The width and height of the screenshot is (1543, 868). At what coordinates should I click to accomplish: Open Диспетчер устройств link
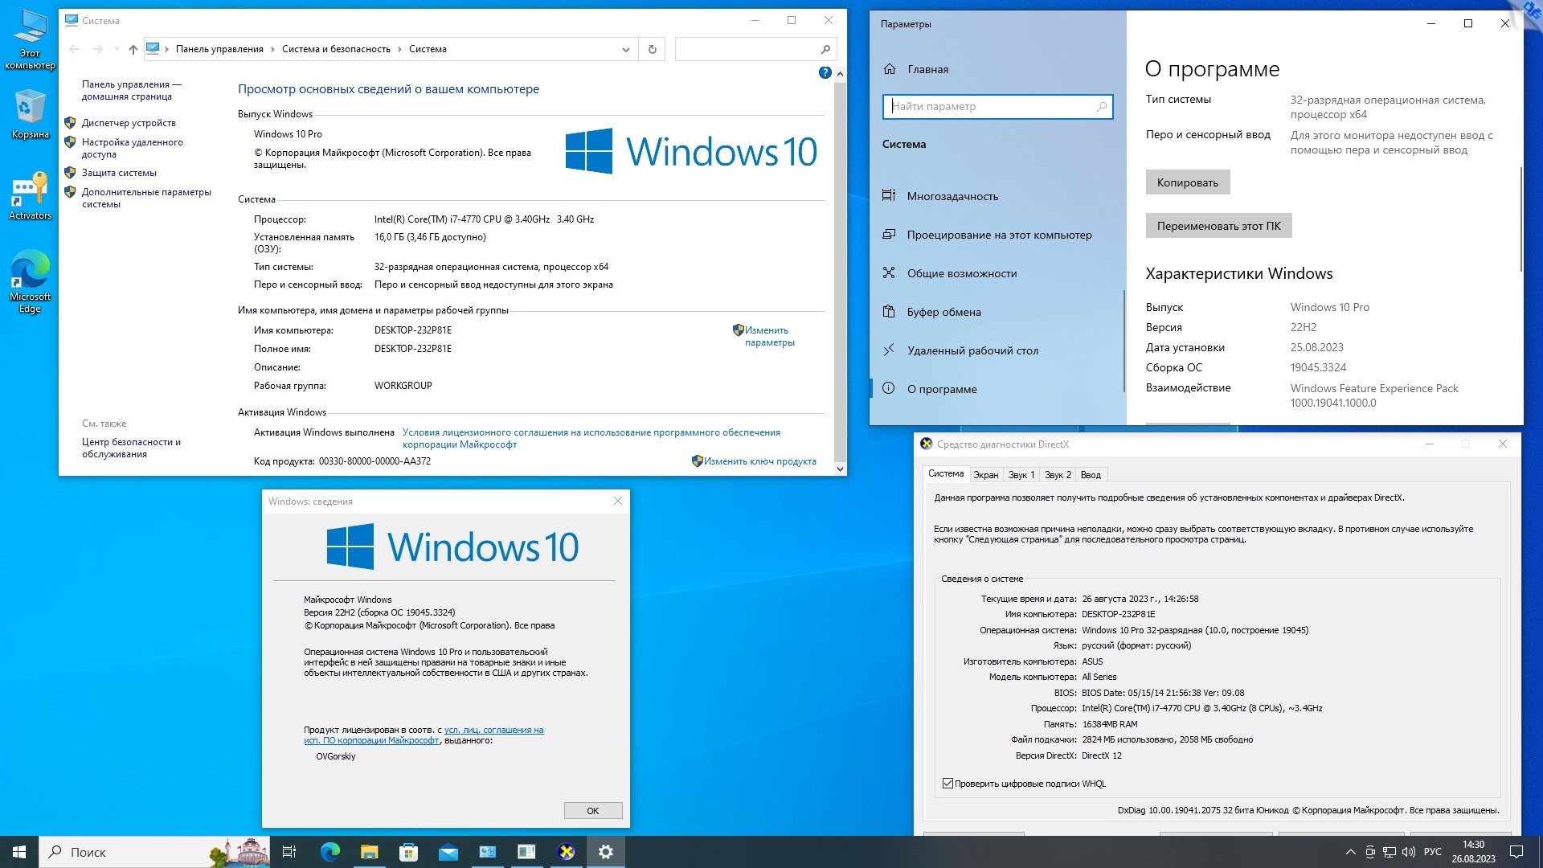129,123
